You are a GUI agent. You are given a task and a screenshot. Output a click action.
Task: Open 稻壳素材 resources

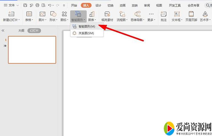[107, 16]
